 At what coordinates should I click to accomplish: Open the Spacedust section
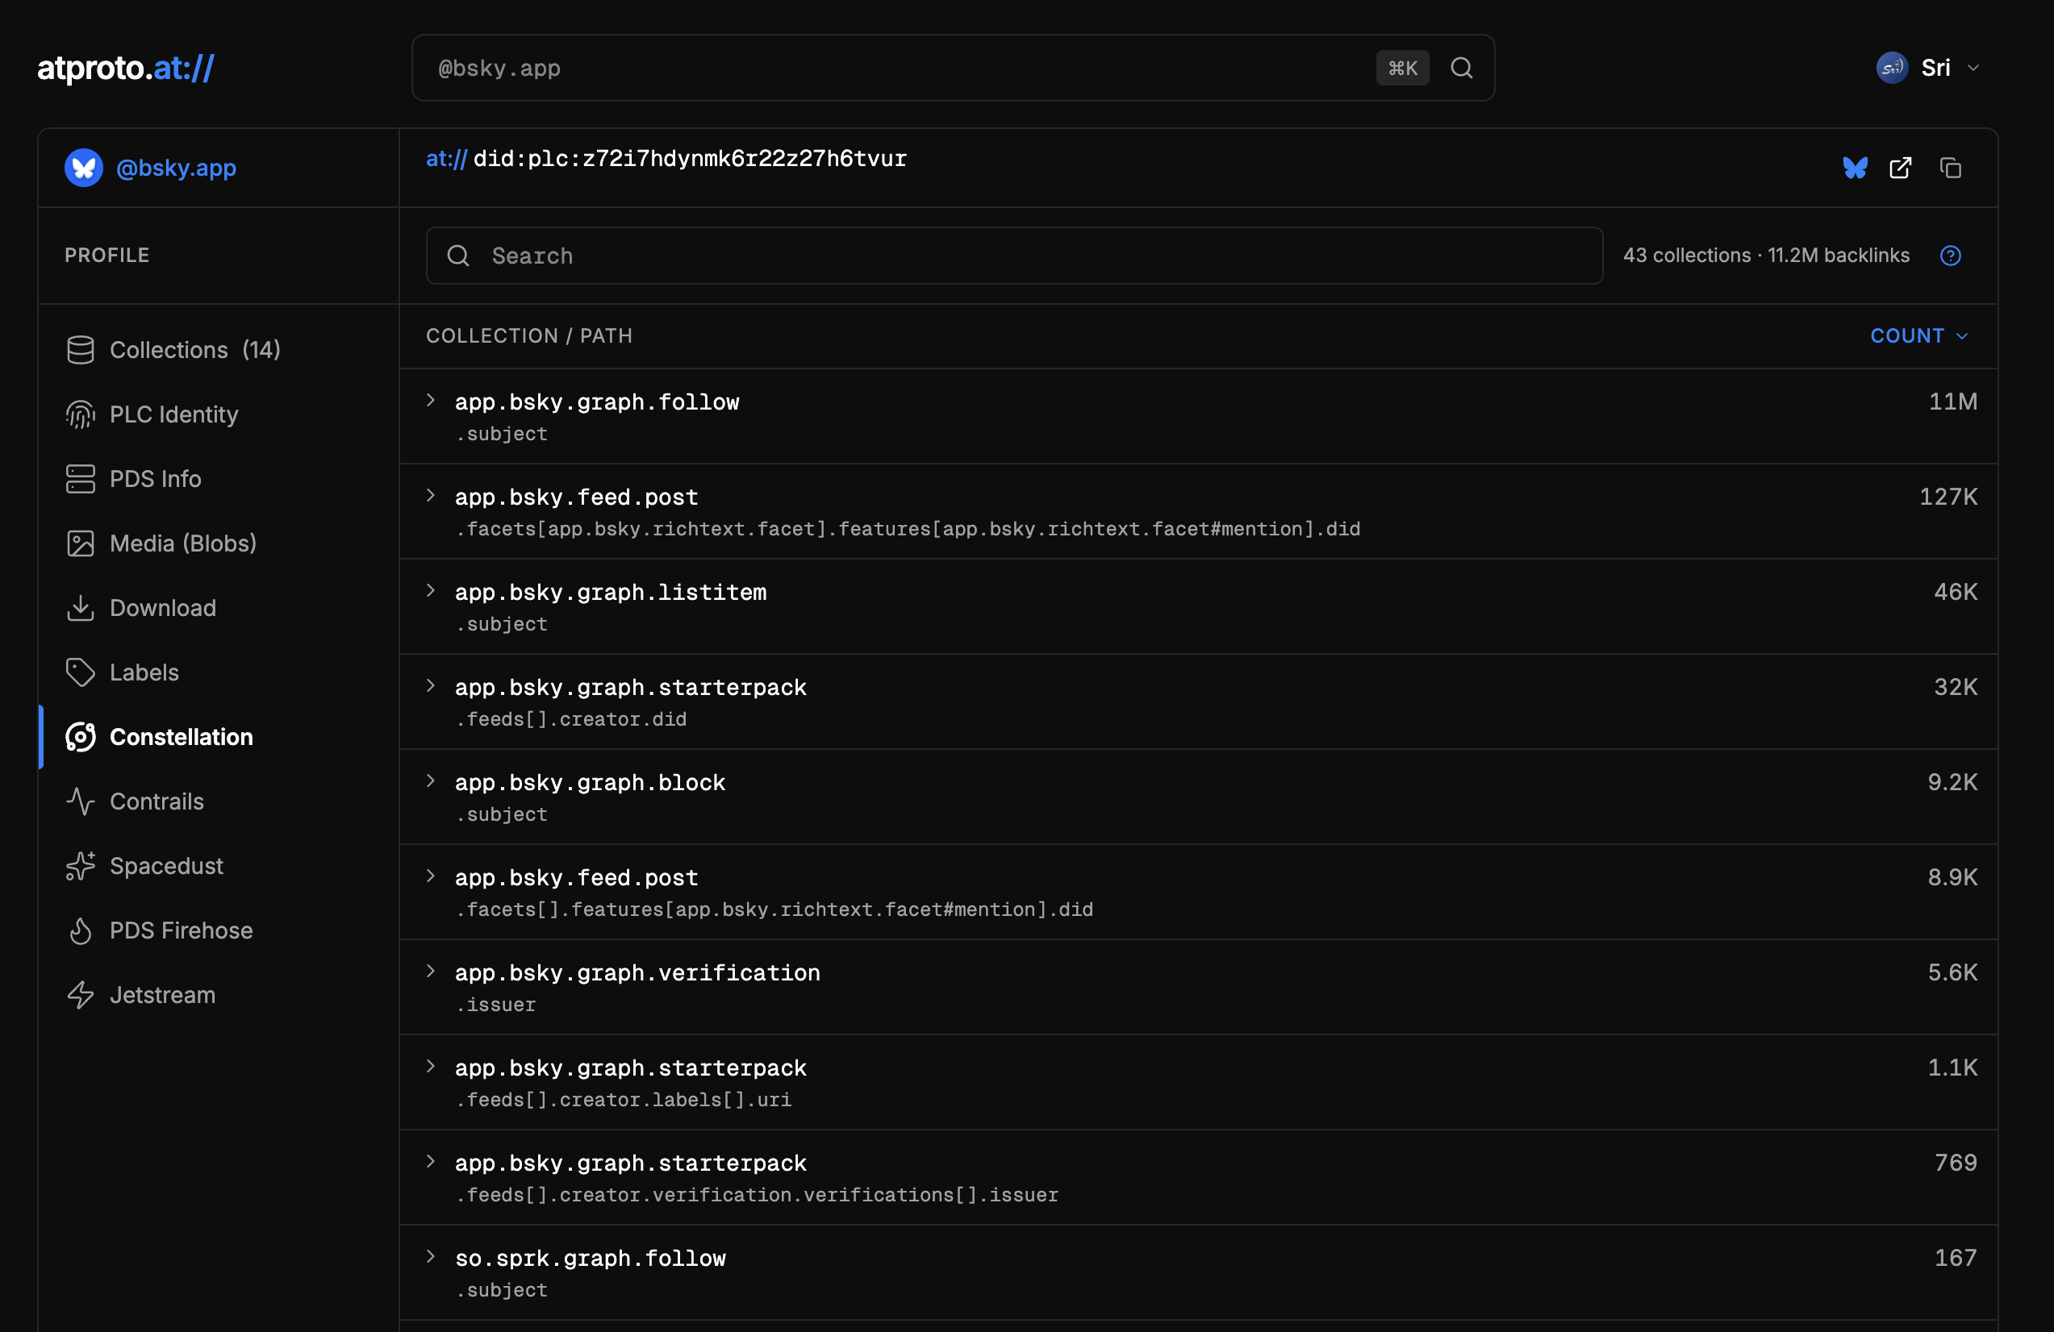tap(165, 866)
